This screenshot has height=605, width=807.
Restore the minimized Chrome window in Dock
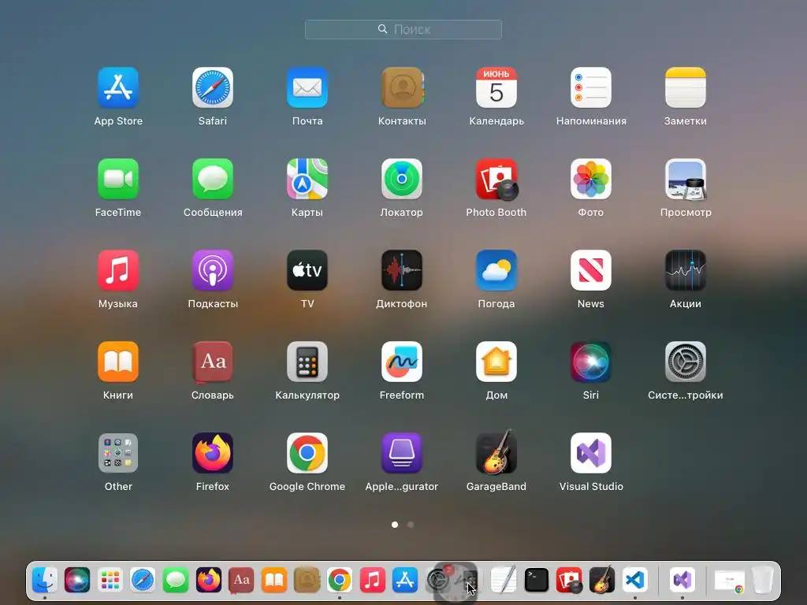click(x=729, y=581)
